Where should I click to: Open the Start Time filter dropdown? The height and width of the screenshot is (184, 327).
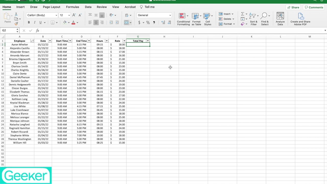(x=70, y=41)
